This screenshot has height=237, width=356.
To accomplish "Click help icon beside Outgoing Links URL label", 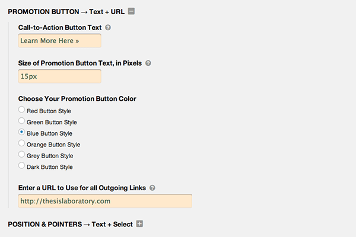I will 152,188.
